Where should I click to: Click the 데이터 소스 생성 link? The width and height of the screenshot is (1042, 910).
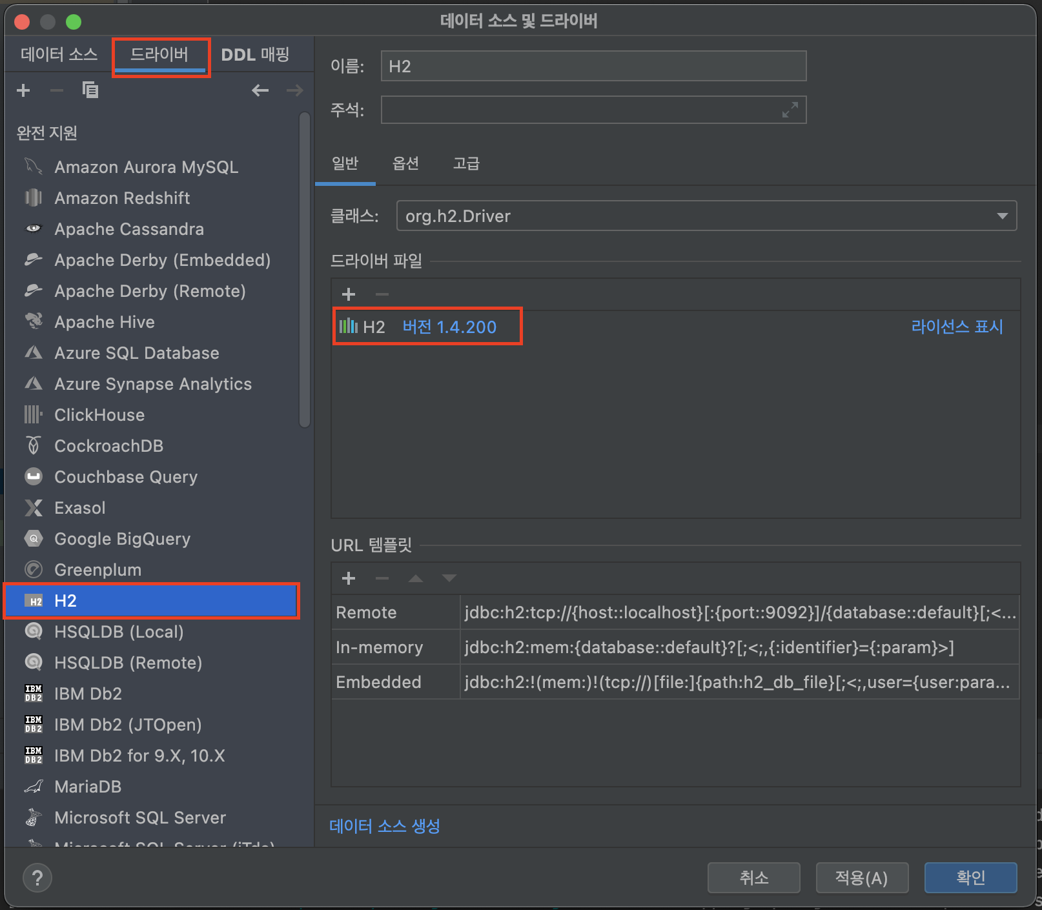pyautogui.click(x=385, y=826)
